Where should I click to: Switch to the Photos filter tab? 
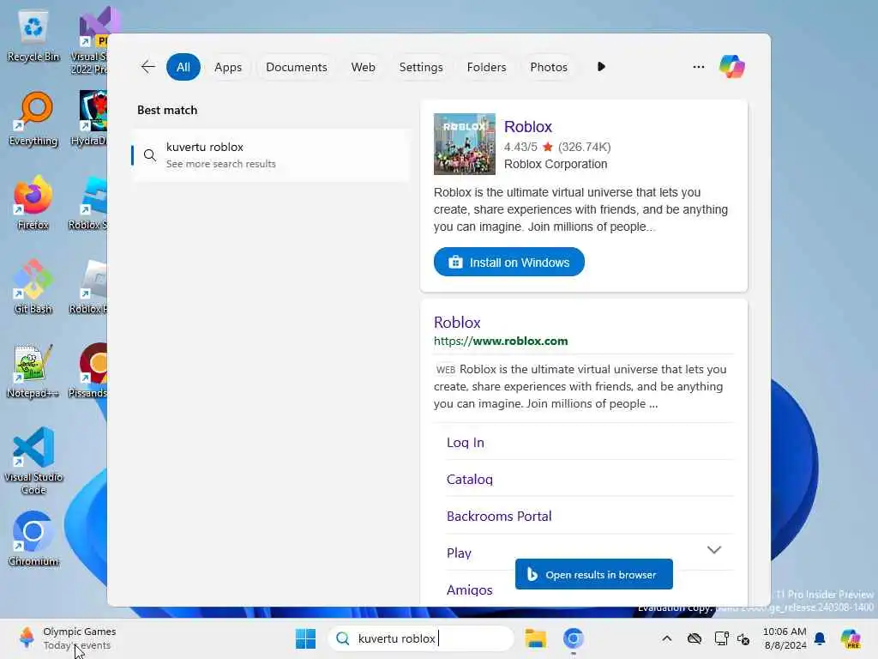(548, 67)
